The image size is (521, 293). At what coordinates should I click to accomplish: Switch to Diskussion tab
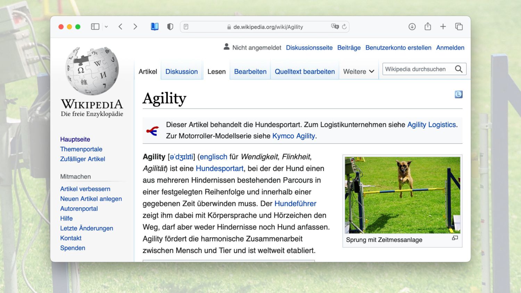182,72
